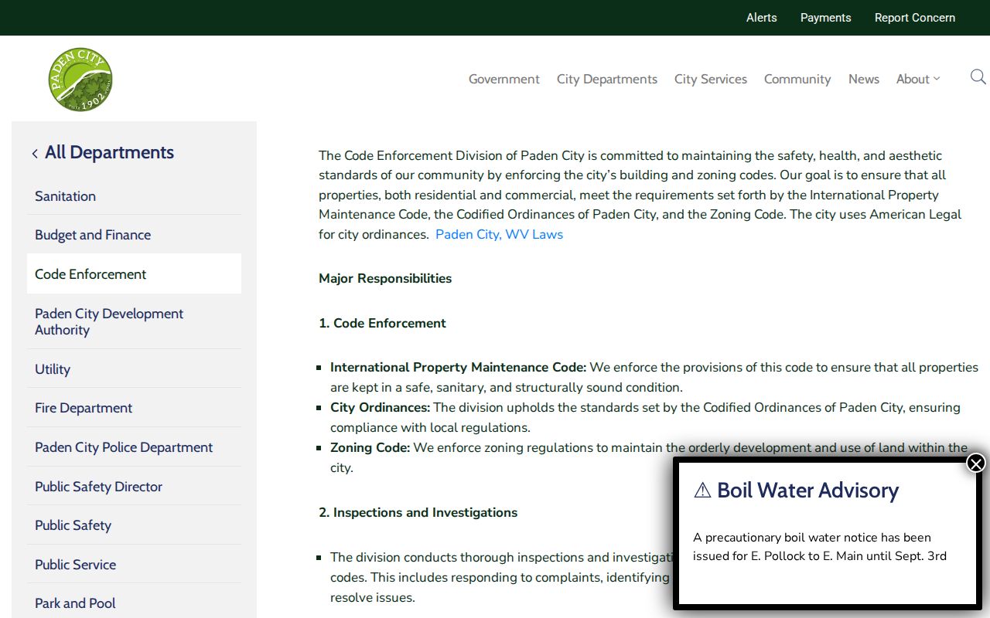990x618 pixels.
Task: Open Paden City Development Authority page
Action: [x=134, y=321]
